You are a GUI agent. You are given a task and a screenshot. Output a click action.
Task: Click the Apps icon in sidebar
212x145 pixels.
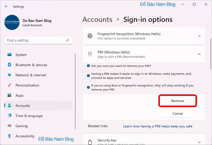coord(9,95)
